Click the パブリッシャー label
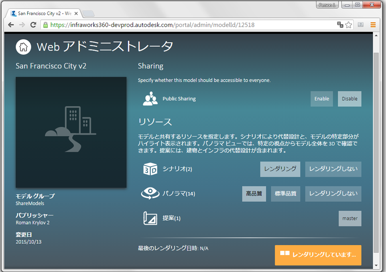The image size is (386, 272). click(34, 215)
